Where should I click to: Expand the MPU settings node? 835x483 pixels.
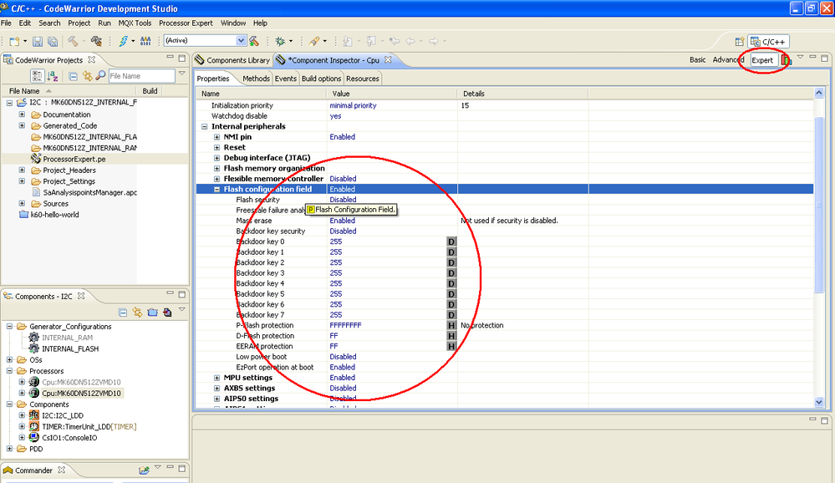[x=216, y=378]
